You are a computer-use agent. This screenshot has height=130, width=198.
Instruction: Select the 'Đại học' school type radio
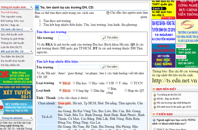74,83
